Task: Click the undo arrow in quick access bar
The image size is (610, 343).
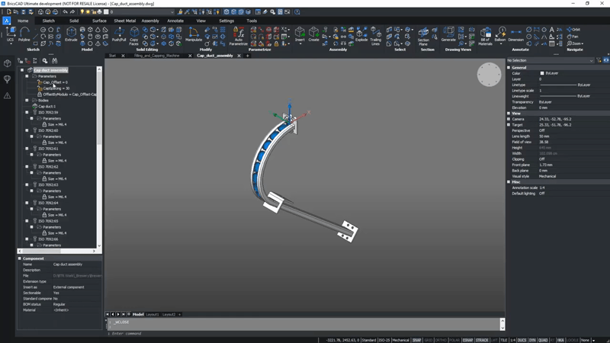Action: (x=65, y=12)
